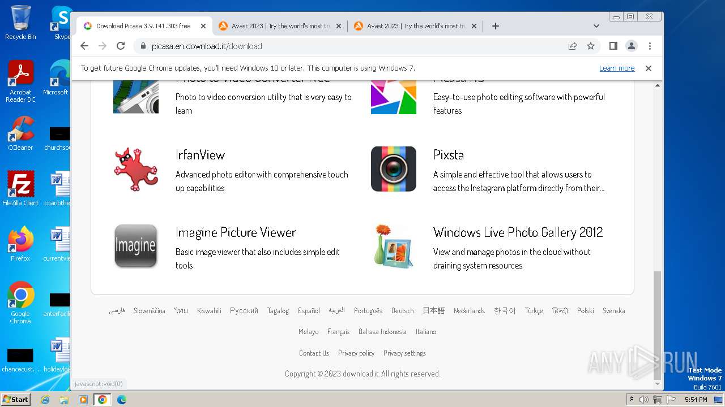Open the Pixsta camera app icon
The image size is (725, 407).
(394, 169)
